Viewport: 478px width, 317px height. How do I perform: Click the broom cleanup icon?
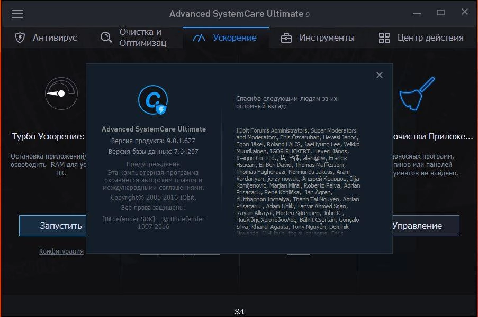tap(417, 94)
